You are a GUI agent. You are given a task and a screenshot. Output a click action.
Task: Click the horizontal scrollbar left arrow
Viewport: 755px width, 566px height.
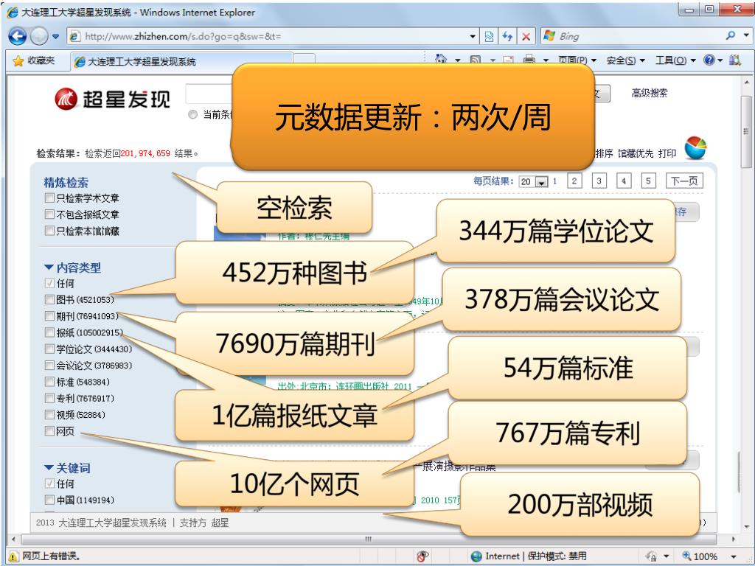13,539
